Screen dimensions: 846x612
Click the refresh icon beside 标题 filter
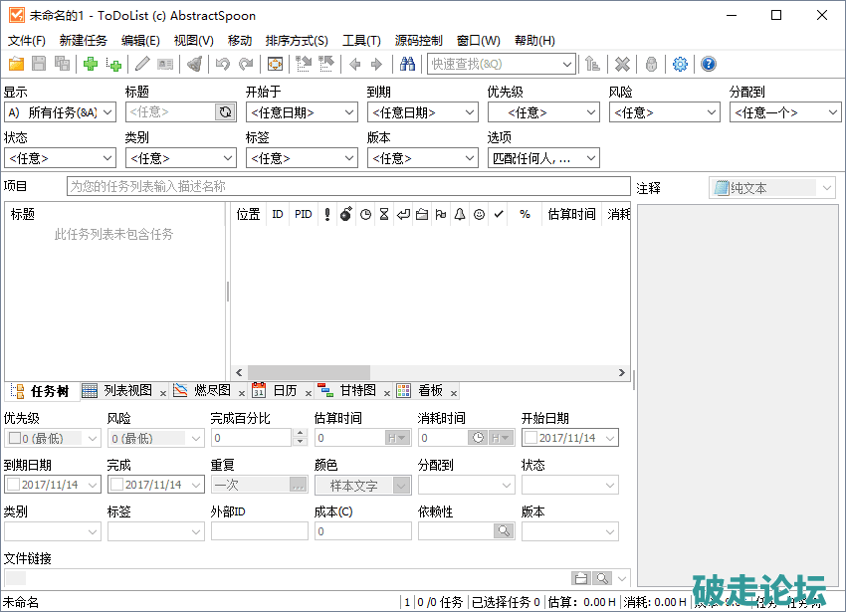226,112
